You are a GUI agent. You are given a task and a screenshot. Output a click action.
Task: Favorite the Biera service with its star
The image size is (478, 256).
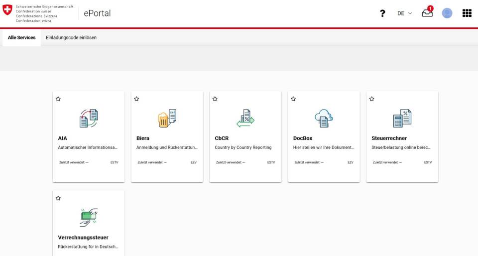click(x=136, y=99)
